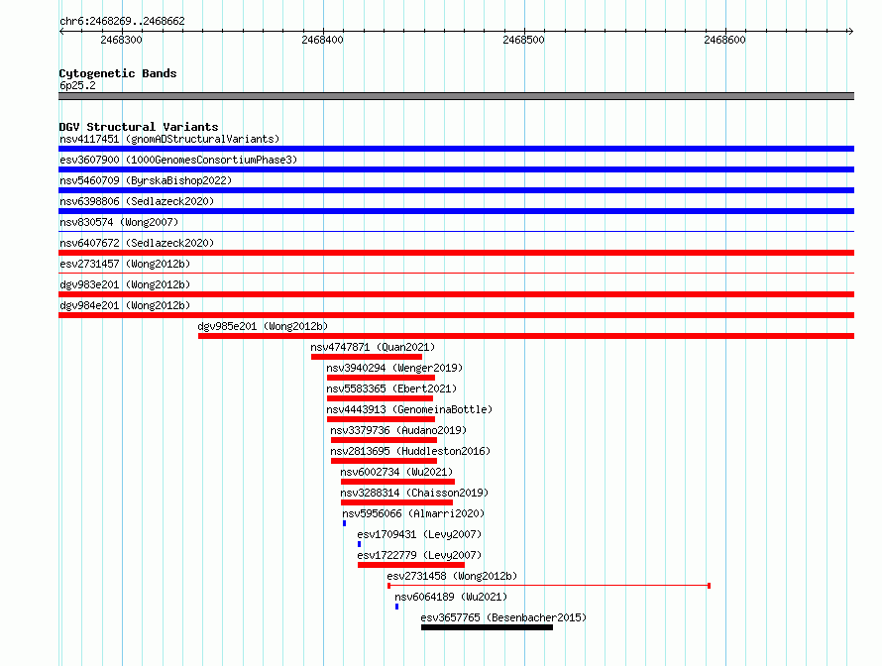The height and width of the screenshot is (666, 882).
Task: Click the thin blue line under nsv830574
Action: (456, 231)
